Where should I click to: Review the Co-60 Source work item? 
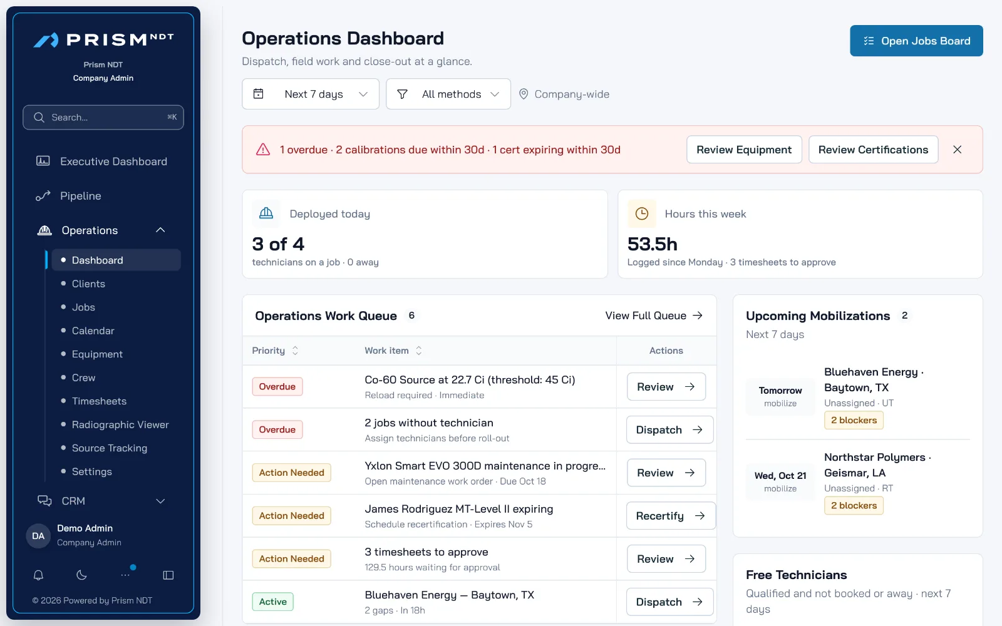666,387
